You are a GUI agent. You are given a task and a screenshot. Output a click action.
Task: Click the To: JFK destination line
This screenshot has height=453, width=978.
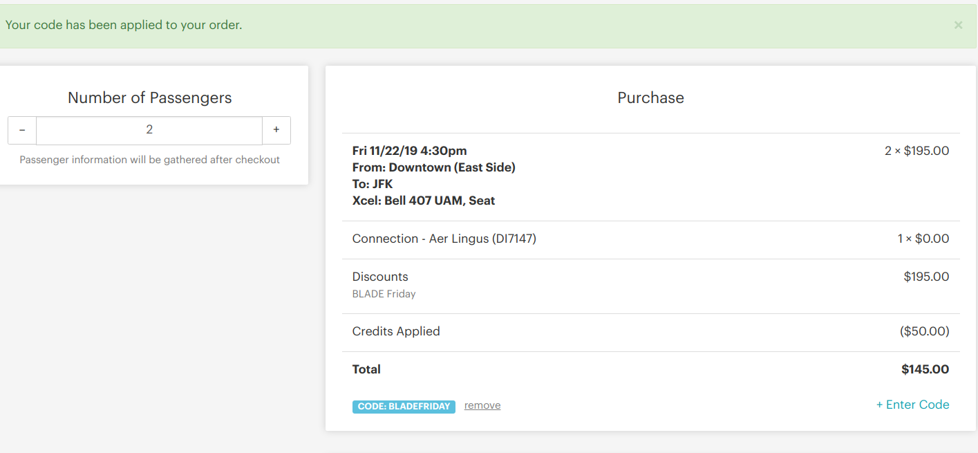(373, 184)
